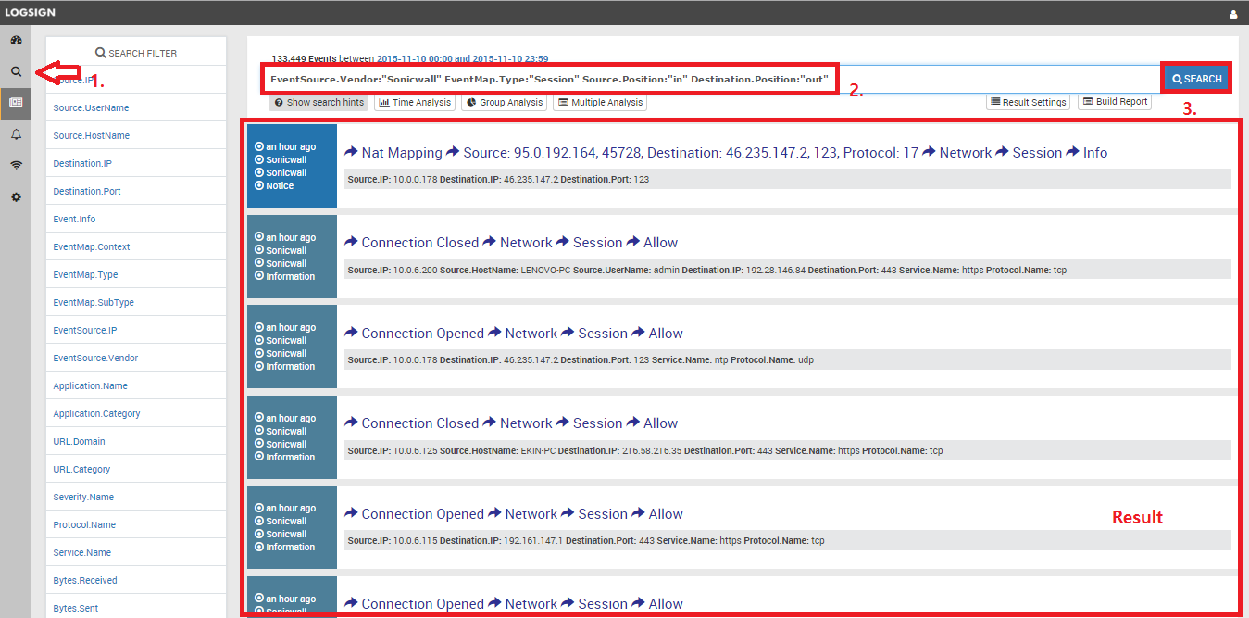Viewport: 1249px width, 618px height.
Task: Click the "Notice" severity label
Action: click(280, 185)
